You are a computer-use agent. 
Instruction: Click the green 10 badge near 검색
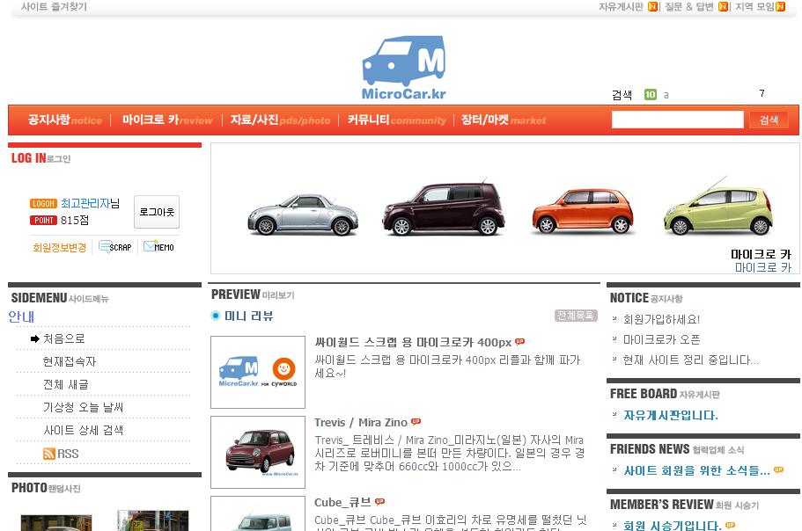coord(650,95)
